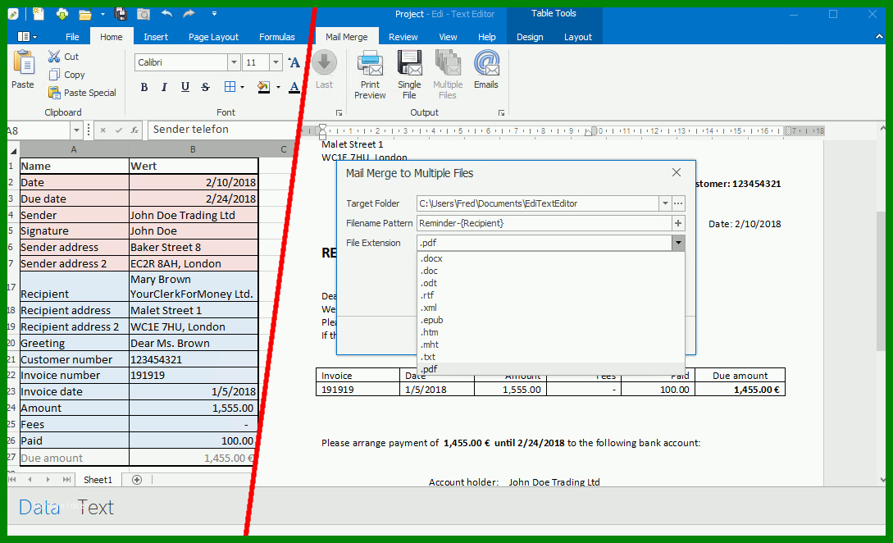This screenshot has width=893, height=543.
Task: Switch to the Data view at bottom
Action: pyautogui.click(x=39, y=507)
